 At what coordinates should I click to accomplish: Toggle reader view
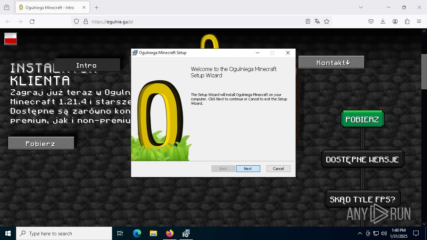tap(308, 21)
